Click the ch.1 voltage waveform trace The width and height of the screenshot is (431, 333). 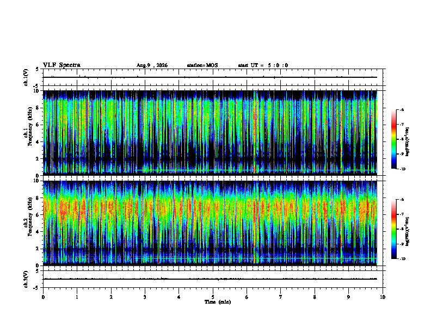point(210,77)
